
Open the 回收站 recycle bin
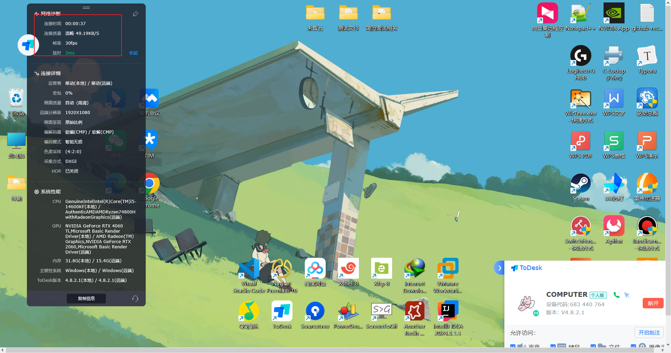coord(16,103)
